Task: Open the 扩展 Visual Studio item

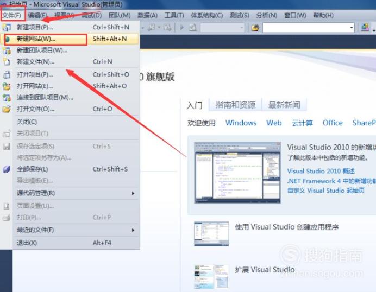Action: tap(265, 270)
